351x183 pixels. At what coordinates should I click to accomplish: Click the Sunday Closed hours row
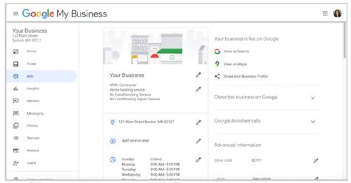(x=142, y=159)
